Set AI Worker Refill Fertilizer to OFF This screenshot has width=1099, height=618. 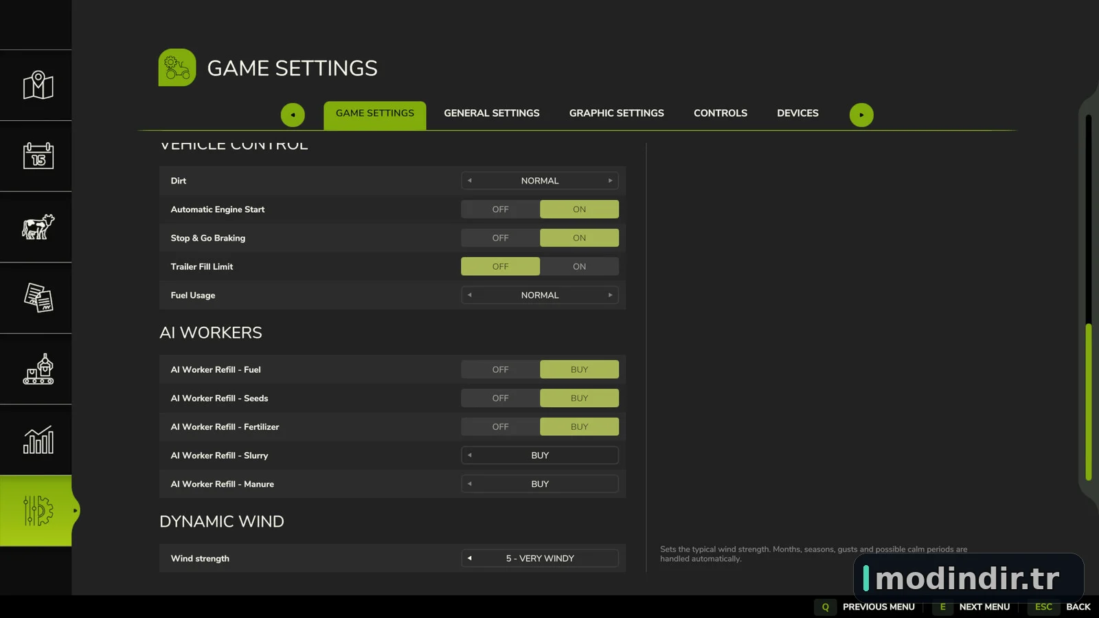point(500,427)
